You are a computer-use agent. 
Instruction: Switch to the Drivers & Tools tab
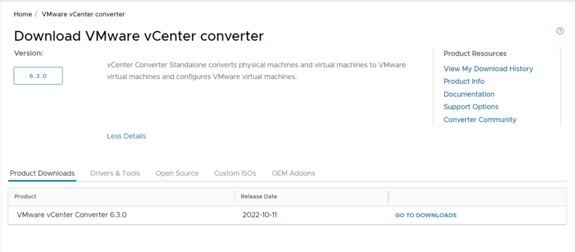[115, 173]
